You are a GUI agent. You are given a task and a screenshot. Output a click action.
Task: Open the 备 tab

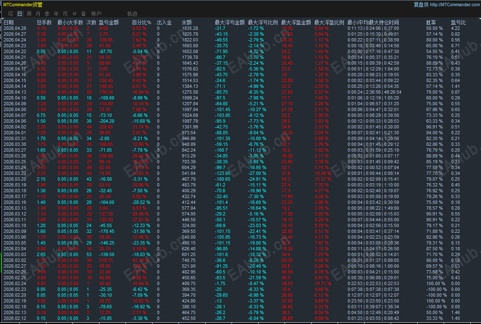[83, 14]
